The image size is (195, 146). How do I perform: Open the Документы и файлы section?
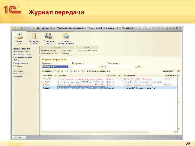click(x=34, y=38)
